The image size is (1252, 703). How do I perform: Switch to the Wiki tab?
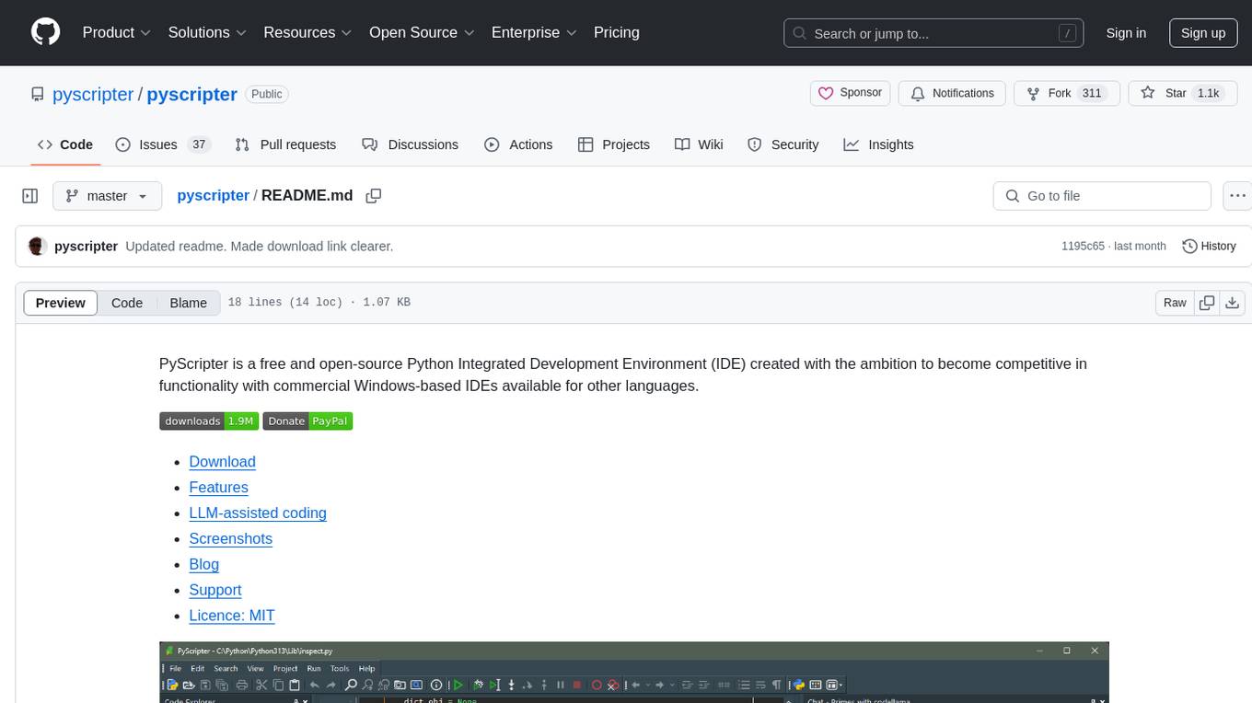pyautogui.click(x=699, y=144)
